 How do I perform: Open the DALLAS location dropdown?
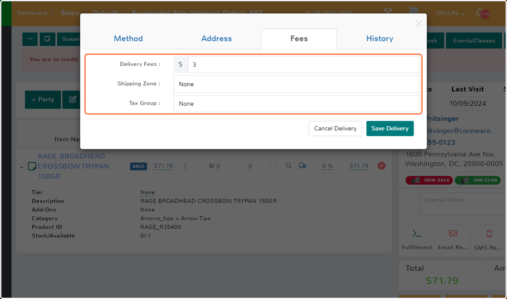450,13
